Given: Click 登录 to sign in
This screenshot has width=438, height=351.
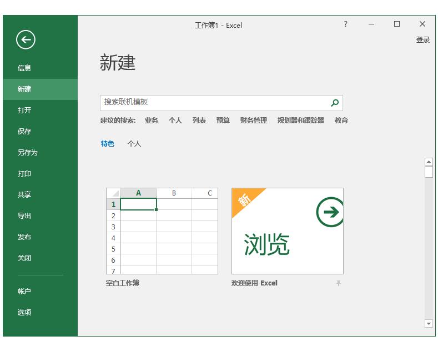Looking at the screenshot, I should pos(422,39).
